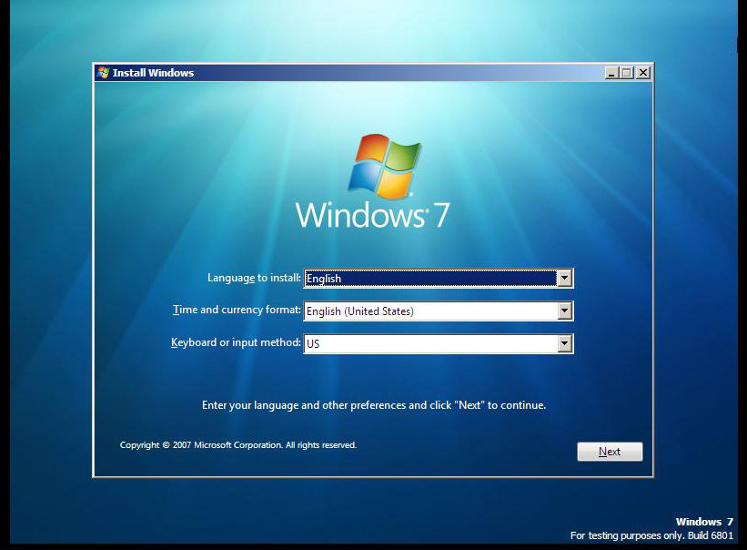This screenshot has width=747, height=550.
Task: Click the "Install Windows" title text
Action: [x=153, y=73]
